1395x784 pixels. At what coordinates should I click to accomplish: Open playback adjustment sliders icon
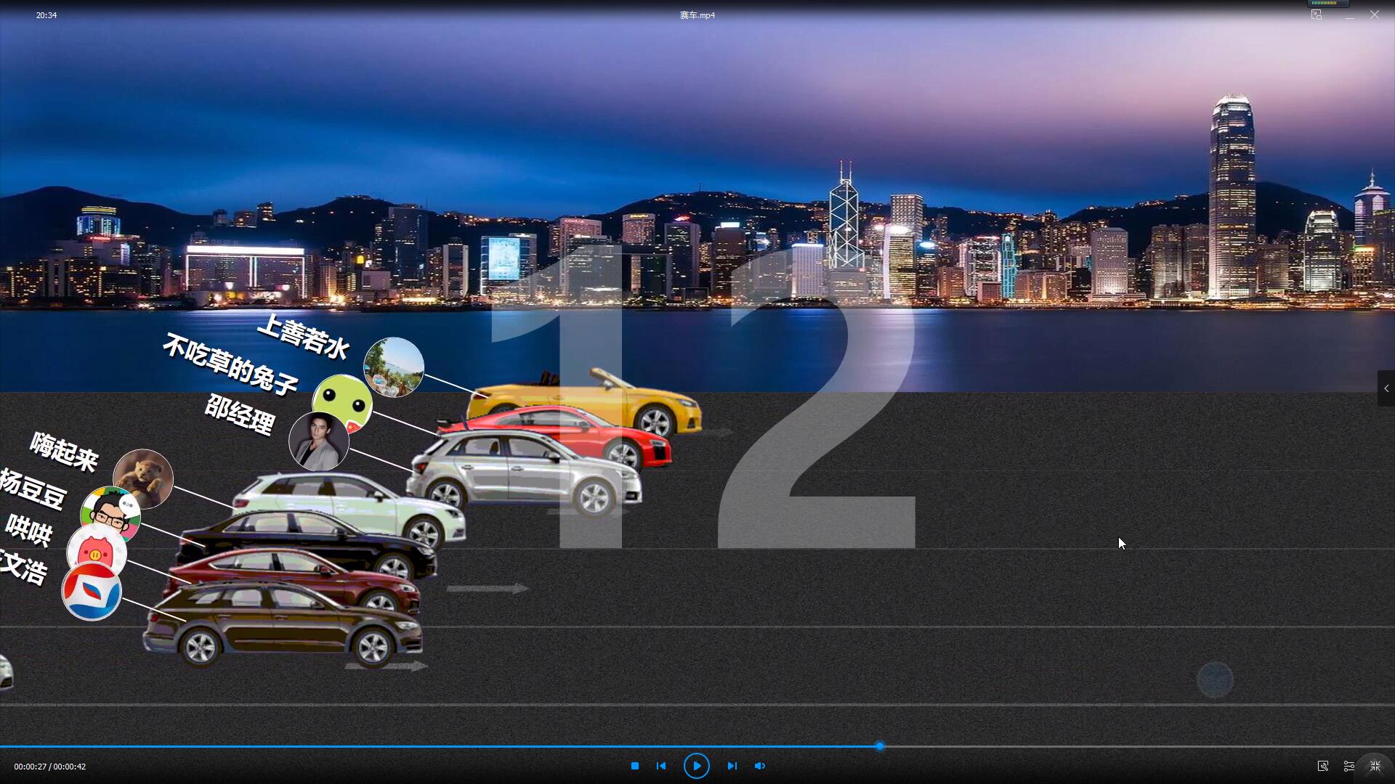1349,766
